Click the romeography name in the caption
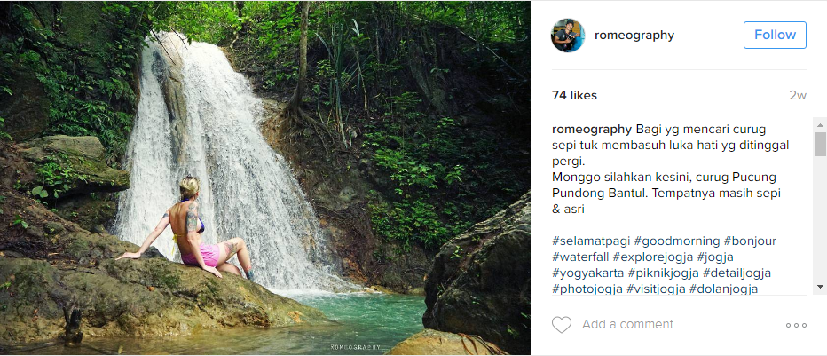The image size is (827, 356). click(592, 129)
